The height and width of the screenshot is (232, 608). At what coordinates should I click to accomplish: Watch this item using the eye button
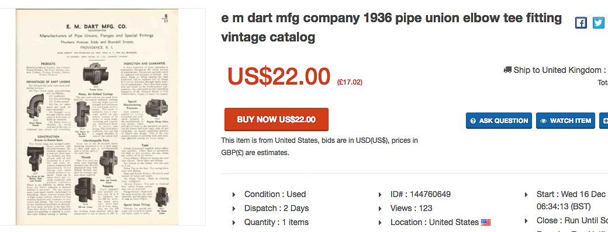coord(566,121)
